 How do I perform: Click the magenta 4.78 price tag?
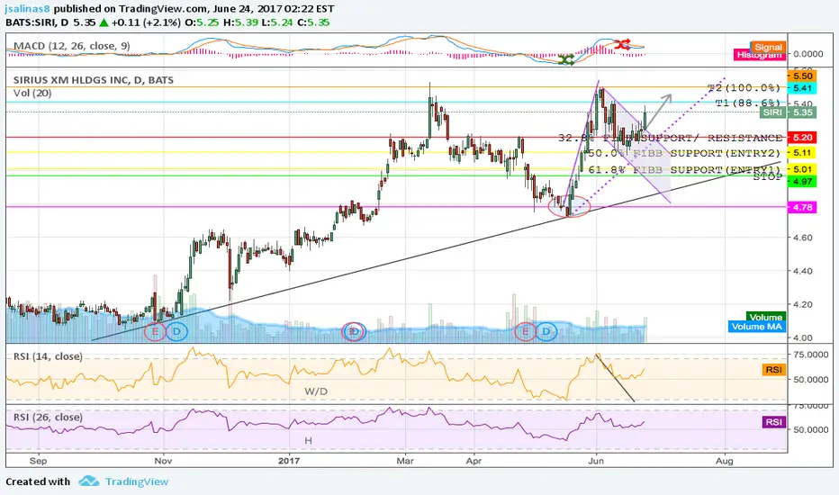click(x=801, y=207)
